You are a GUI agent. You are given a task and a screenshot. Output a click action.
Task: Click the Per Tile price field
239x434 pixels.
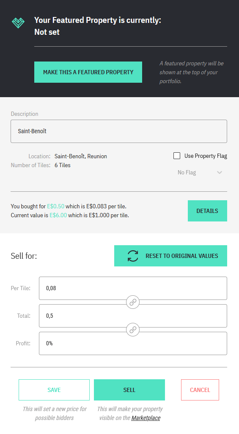point(133,288)
